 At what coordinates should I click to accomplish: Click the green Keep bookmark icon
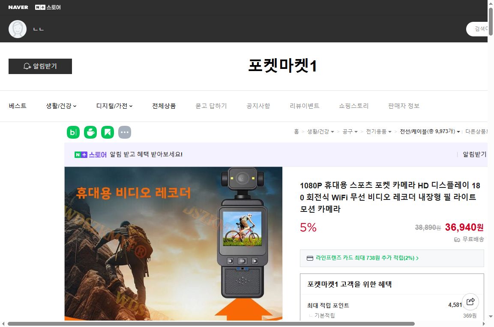point(108,132)
